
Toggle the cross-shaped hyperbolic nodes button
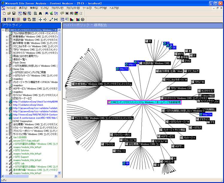[40, 19]
